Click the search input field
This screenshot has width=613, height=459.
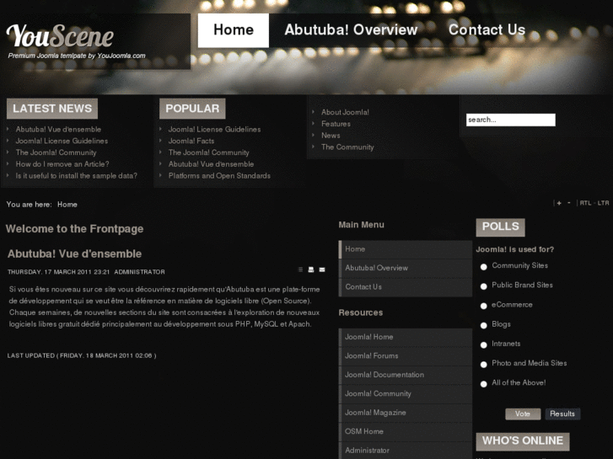[x=511, y=120]
